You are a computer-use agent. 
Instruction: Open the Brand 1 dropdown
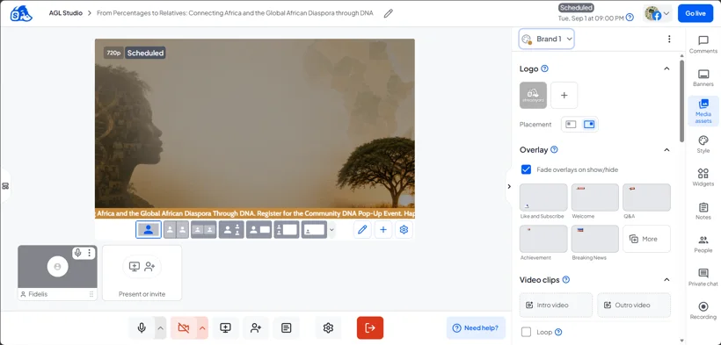pyautogui.click(x=546, y=39)
